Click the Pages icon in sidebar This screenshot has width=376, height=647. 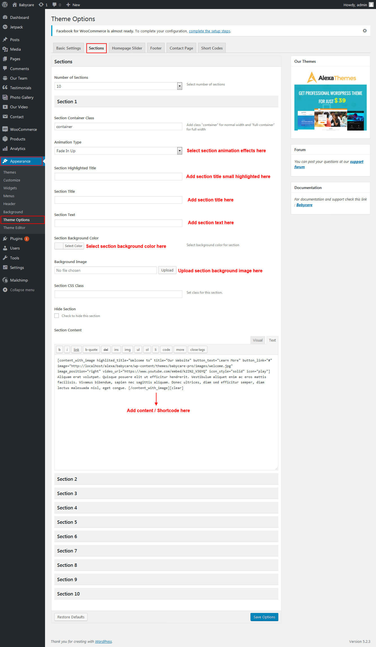5,59
